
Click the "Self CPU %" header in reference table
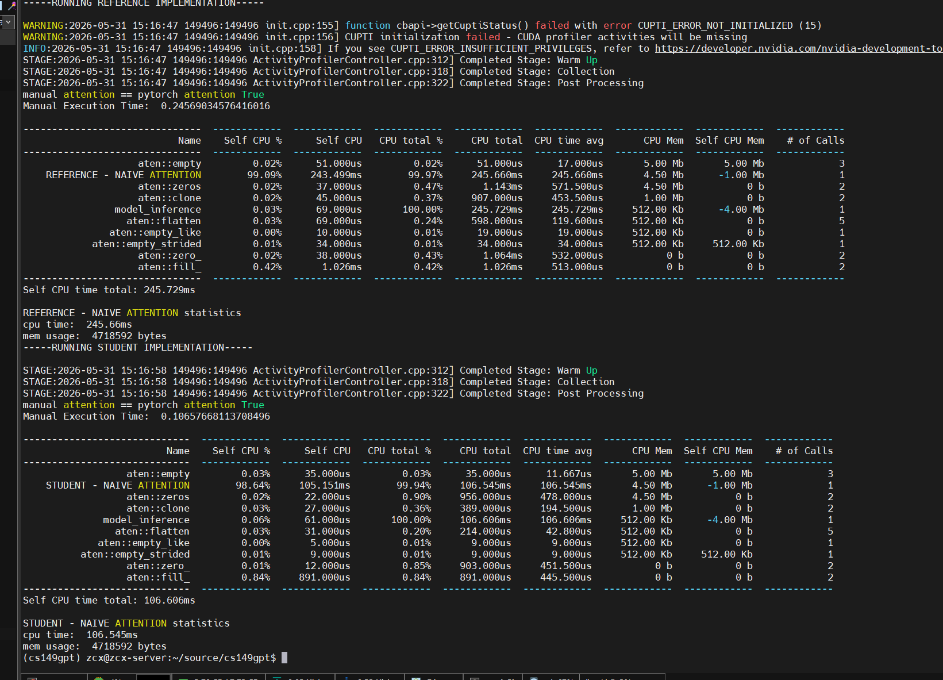tap(253, 140)
